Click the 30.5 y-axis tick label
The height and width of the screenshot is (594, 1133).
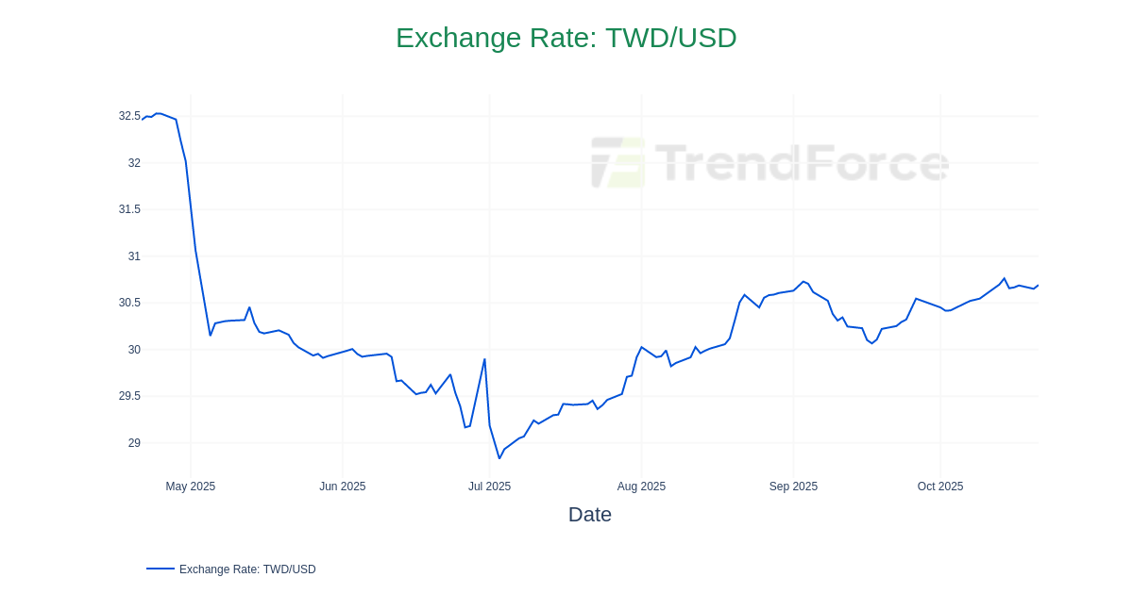tap(129, 303)
